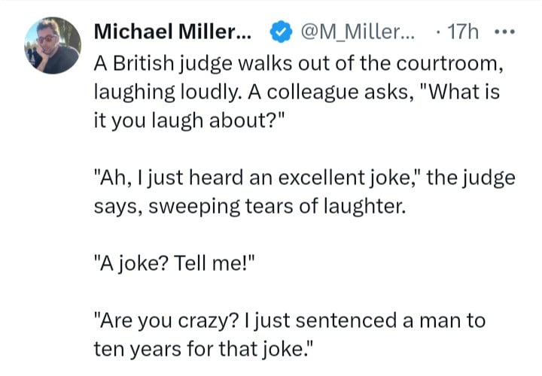542x376 pixels.
Task: Click the word "British" in the tweet
Action: click(x=143, y=63)
